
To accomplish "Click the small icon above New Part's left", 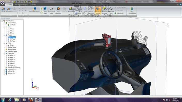I will coord(41,9).
